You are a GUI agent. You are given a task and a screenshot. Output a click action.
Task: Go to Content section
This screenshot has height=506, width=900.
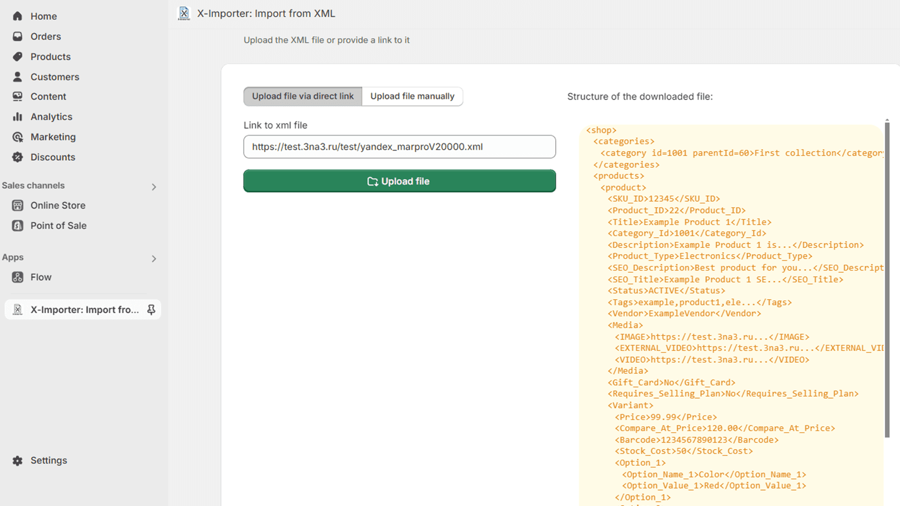[x=48, y=97]
